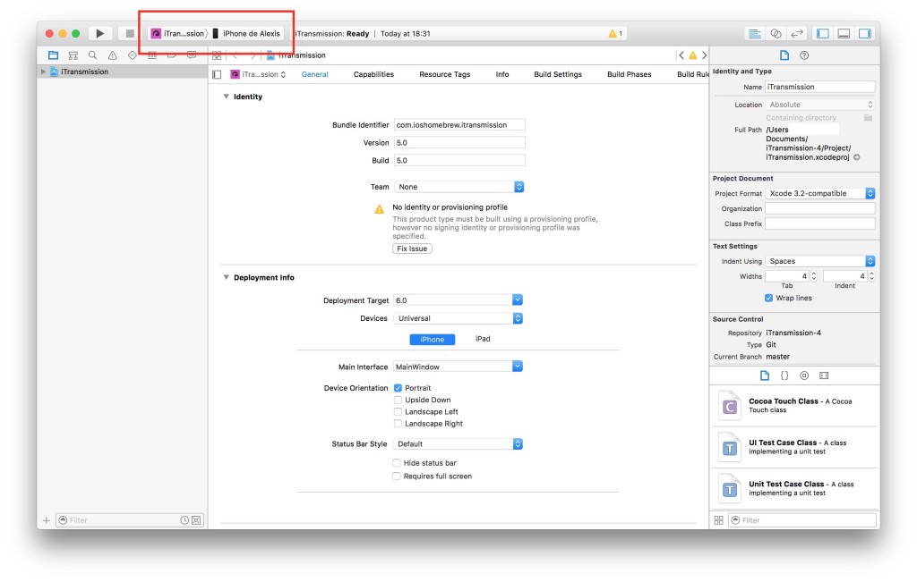Open the Issue navigator triangle icon
This screenshot has height=582, width=917.
coord(112,55)
